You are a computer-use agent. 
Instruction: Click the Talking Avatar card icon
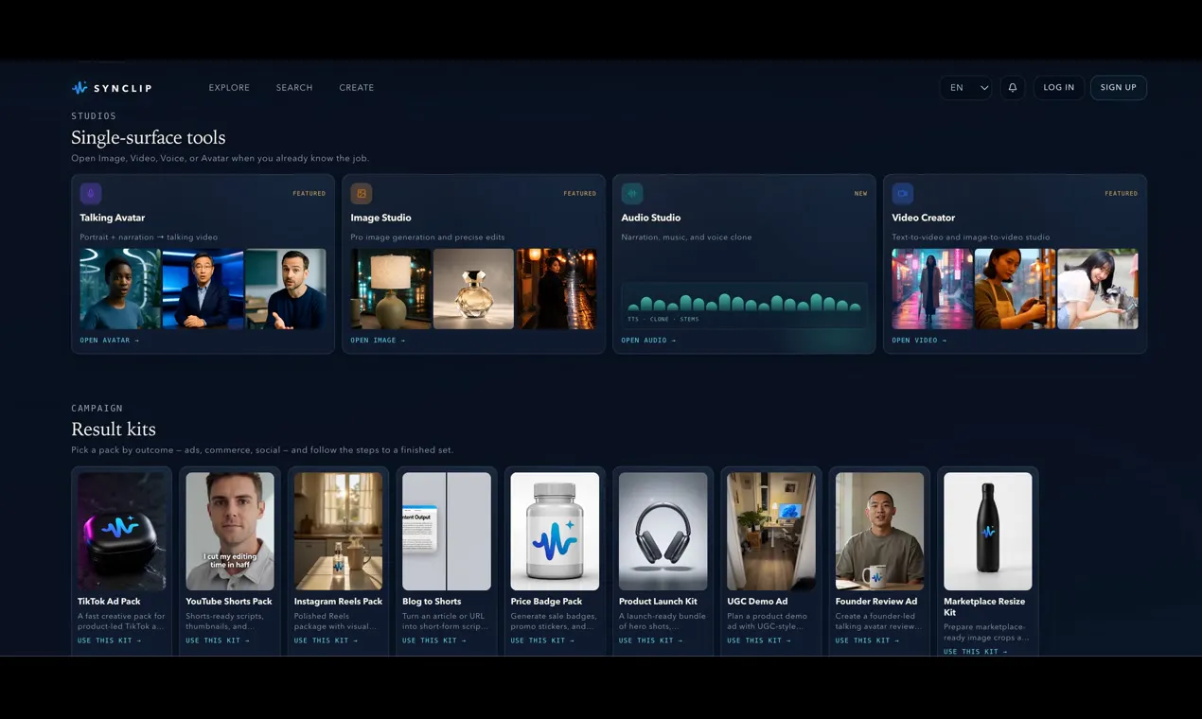91,193
